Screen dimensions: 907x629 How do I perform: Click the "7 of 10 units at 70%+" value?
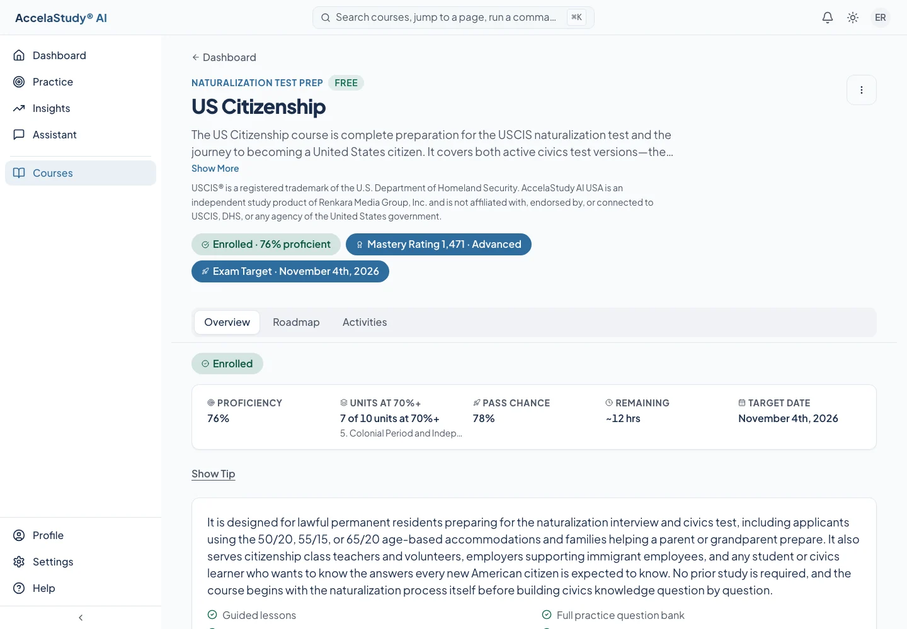coord(390,418)
